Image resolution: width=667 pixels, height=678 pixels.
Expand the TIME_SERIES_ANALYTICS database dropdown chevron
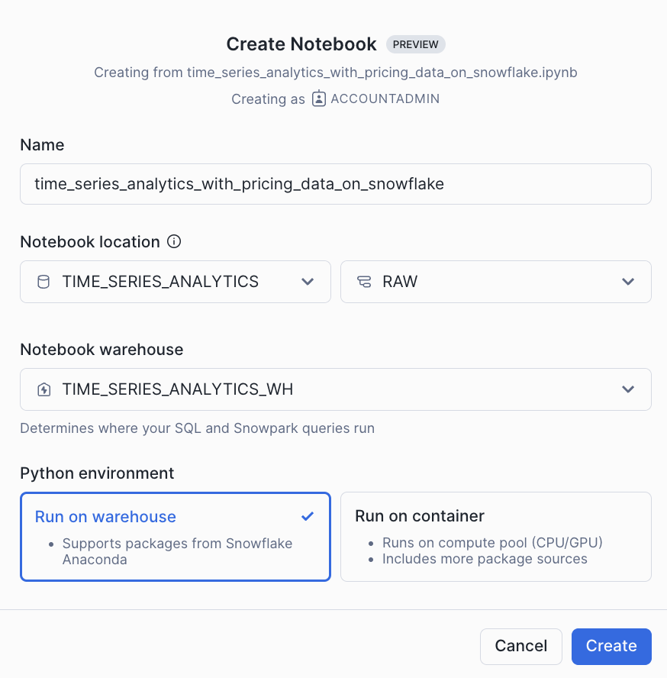click(308, 282)
